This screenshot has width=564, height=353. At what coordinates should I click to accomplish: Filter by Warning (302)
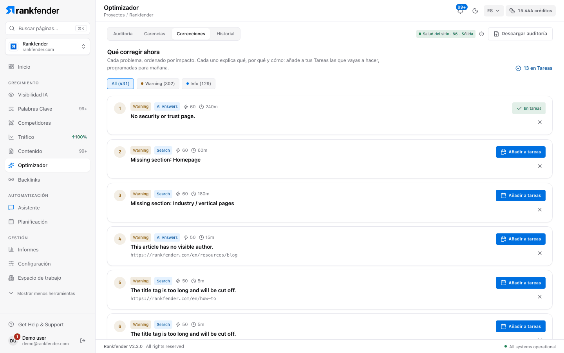(x=158, y=84)
